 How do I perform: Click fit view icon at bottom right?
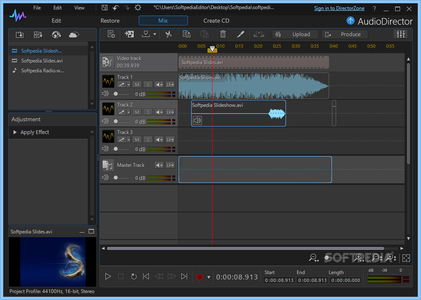[406, 258]
